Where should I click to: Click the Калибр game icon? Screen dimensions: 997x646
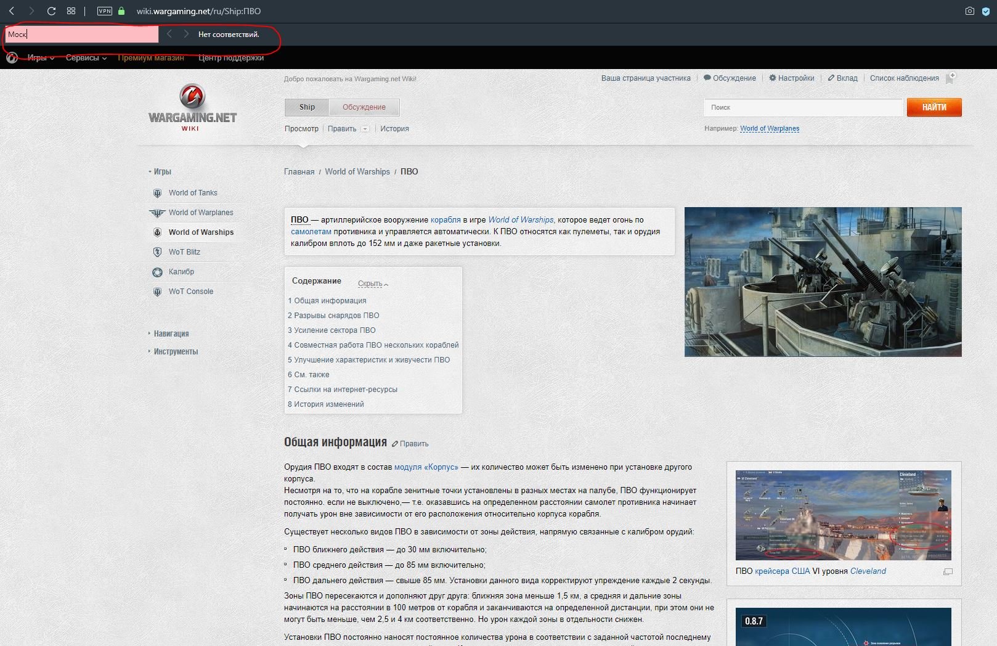157,272
